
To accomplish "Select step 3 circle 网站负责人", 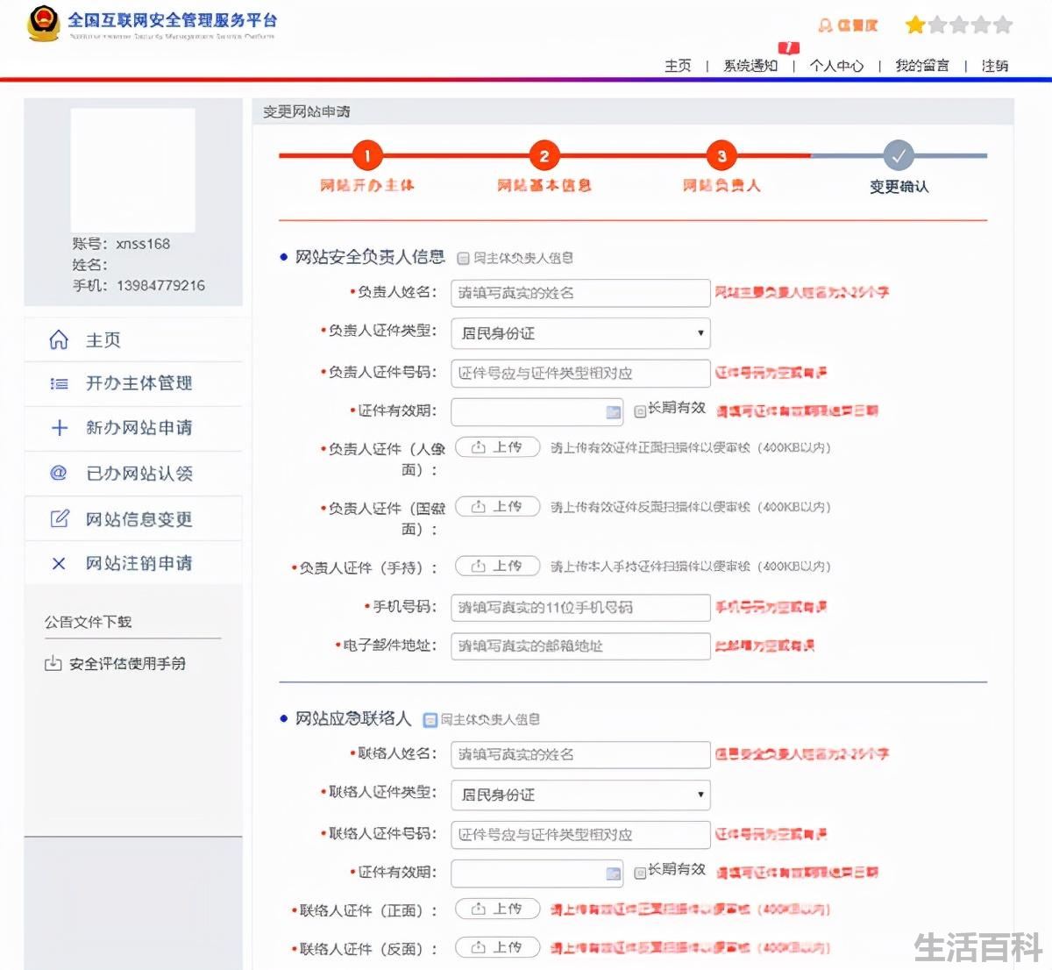I will click(x=721, y=156).
